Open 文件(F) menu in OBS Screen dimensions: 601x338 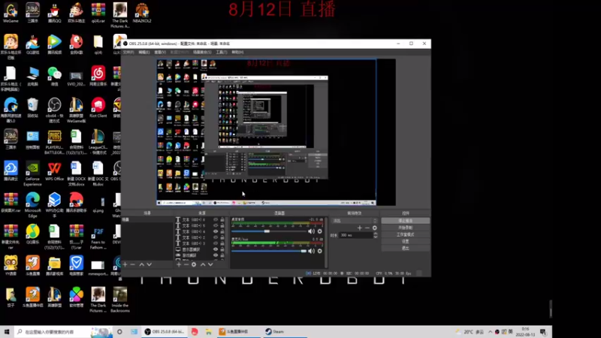[x=128, y=52]
